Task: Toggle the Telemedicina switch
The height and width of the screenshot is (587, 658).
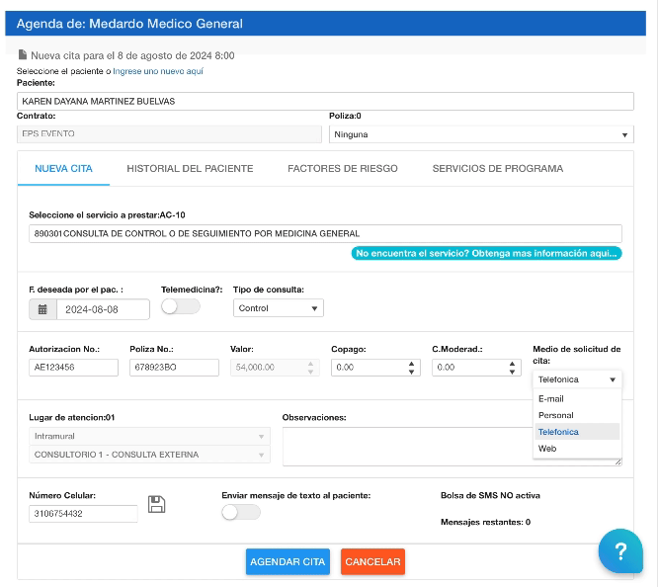Action: point(181,307)
